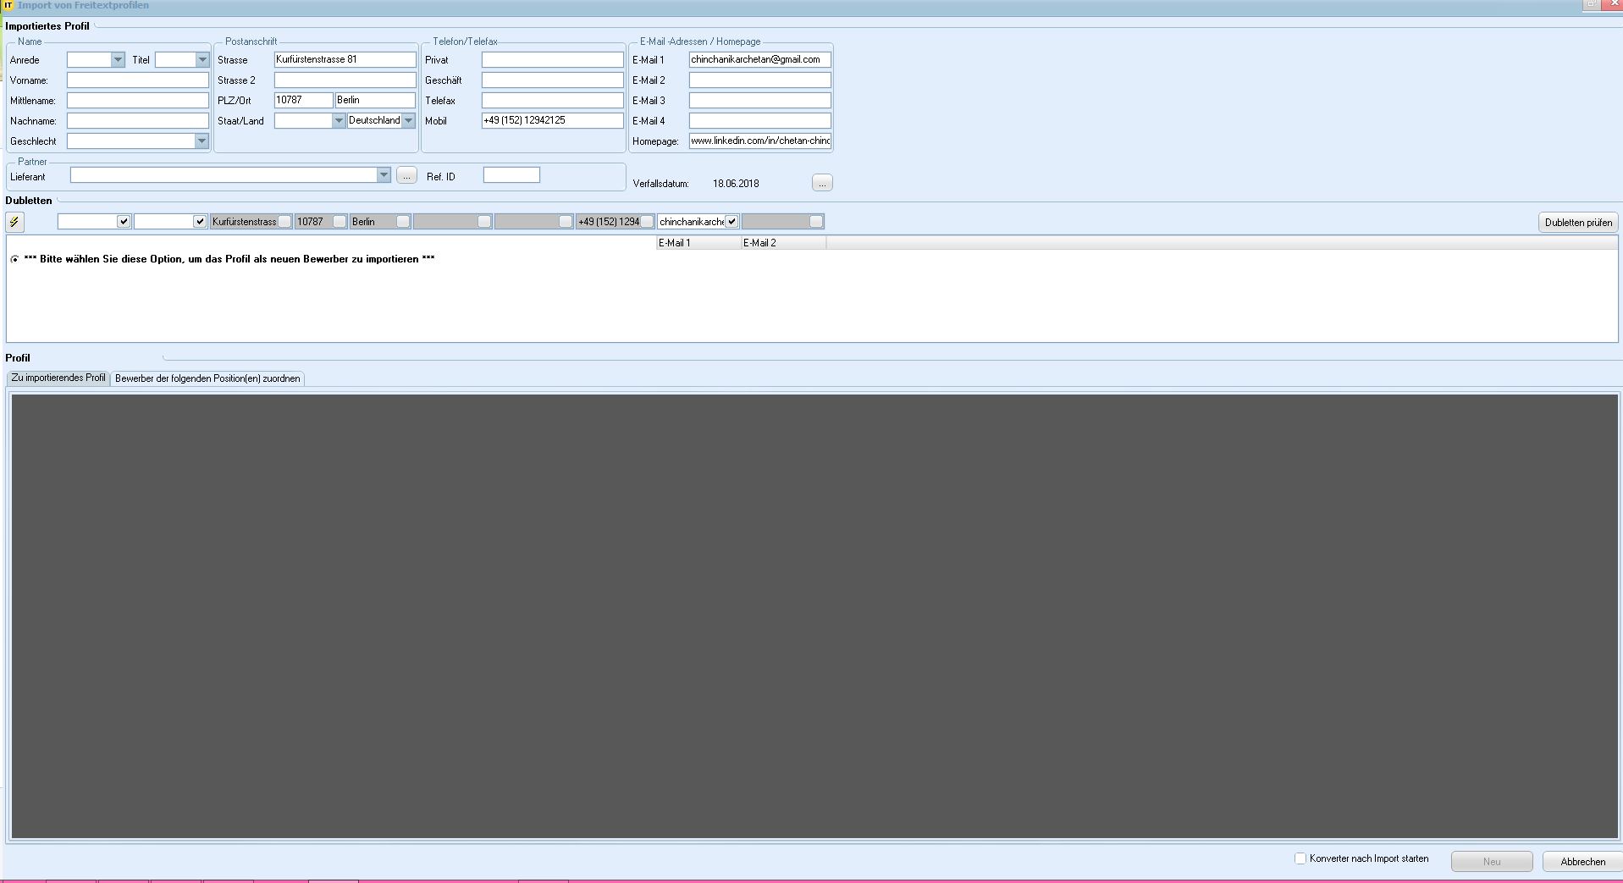1623x883 pixels.
Task: Expand the Lieferant dropdown
Action: [x=384, y=175]
